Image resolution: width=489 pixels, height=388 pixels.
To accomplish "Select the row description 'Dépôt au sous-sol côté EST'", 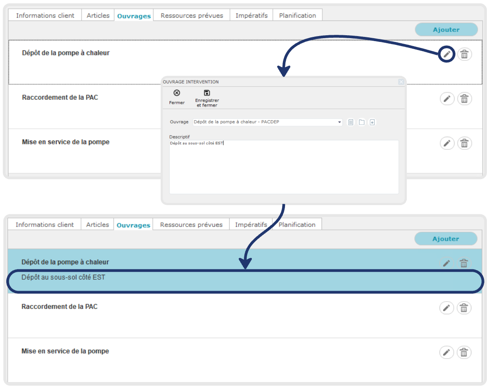I will click(x=63, y=278).
